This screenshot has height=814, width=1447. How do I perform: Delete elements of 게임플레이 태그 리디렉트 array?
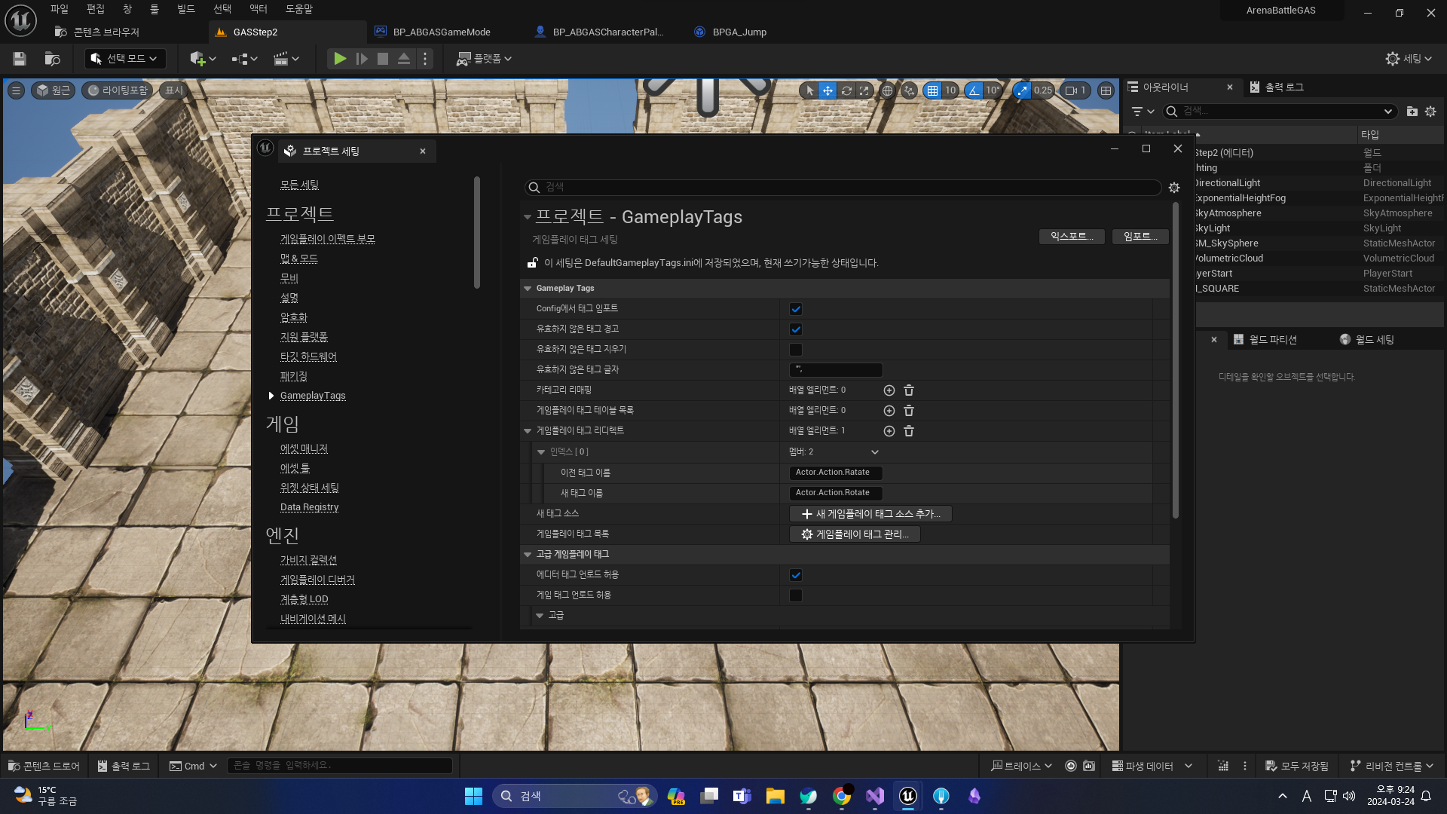[909, 431]
